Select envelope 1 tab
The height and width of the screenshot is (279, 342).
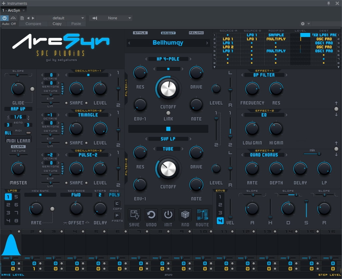220,197
